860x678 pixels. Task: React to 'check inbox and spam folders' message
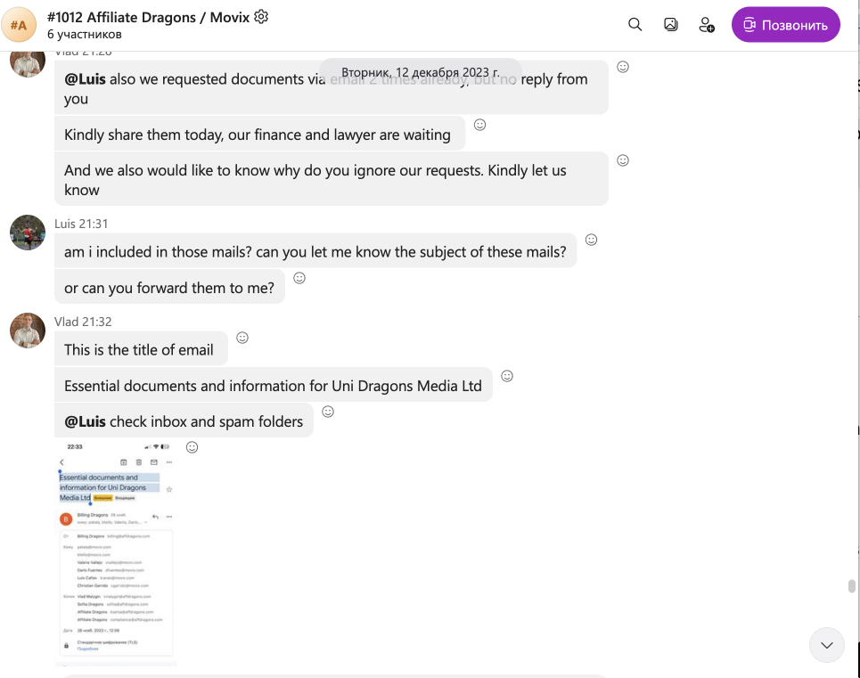point(327,412)
